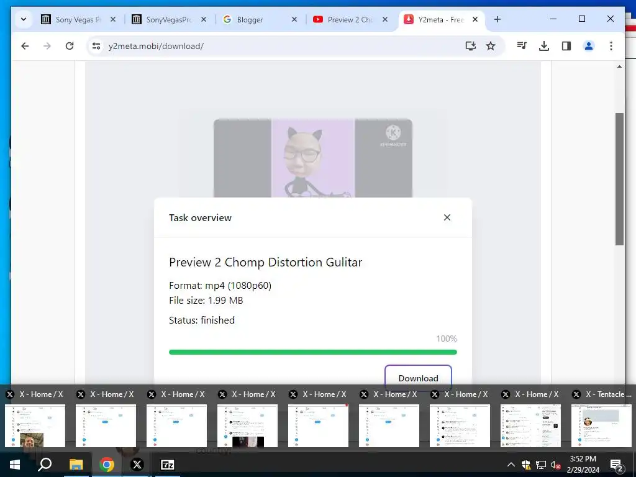This screenshot has height=477, width=636.
Task: Click the Download button
Action: pos(418,378)
